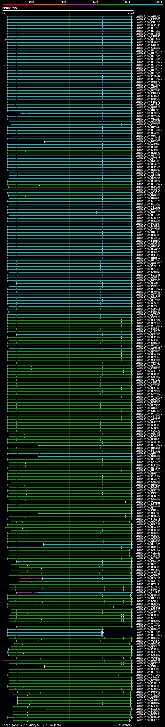Click hit label UniRef100_B0XE32

[x=148, y=709]
